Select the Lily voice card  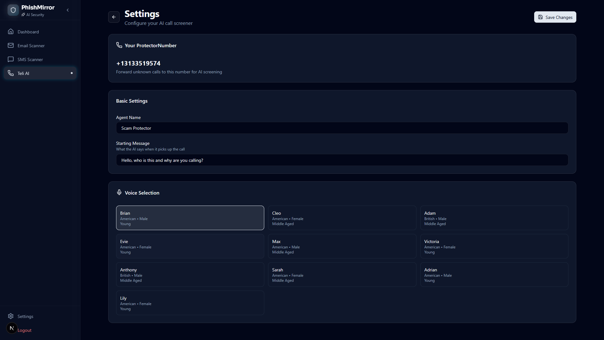click(190, 303)
